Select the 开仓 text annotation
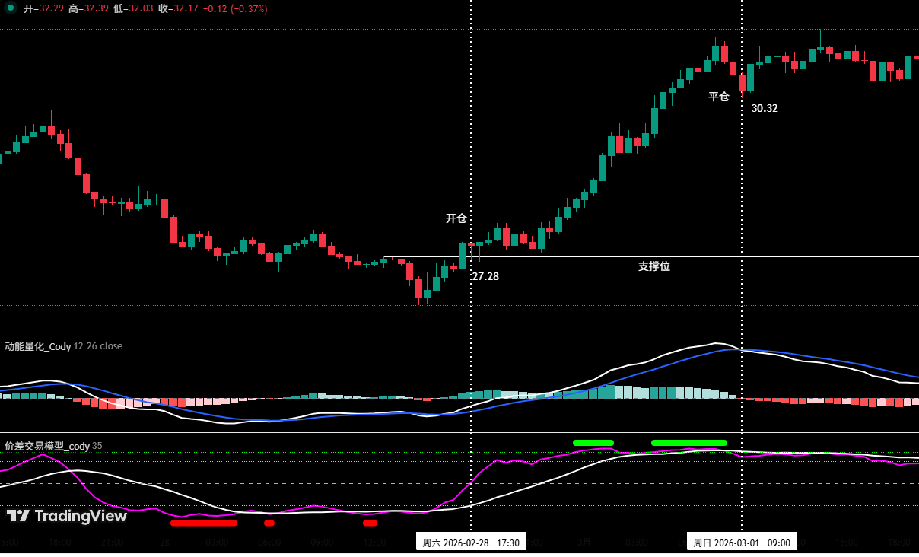The image size is (919, 557). 456,218
